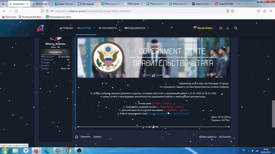Open ПОЛЬЗОВАТЕЛИ navigation item
This screenshot has height=154, width=275.
tap(135, 28)
